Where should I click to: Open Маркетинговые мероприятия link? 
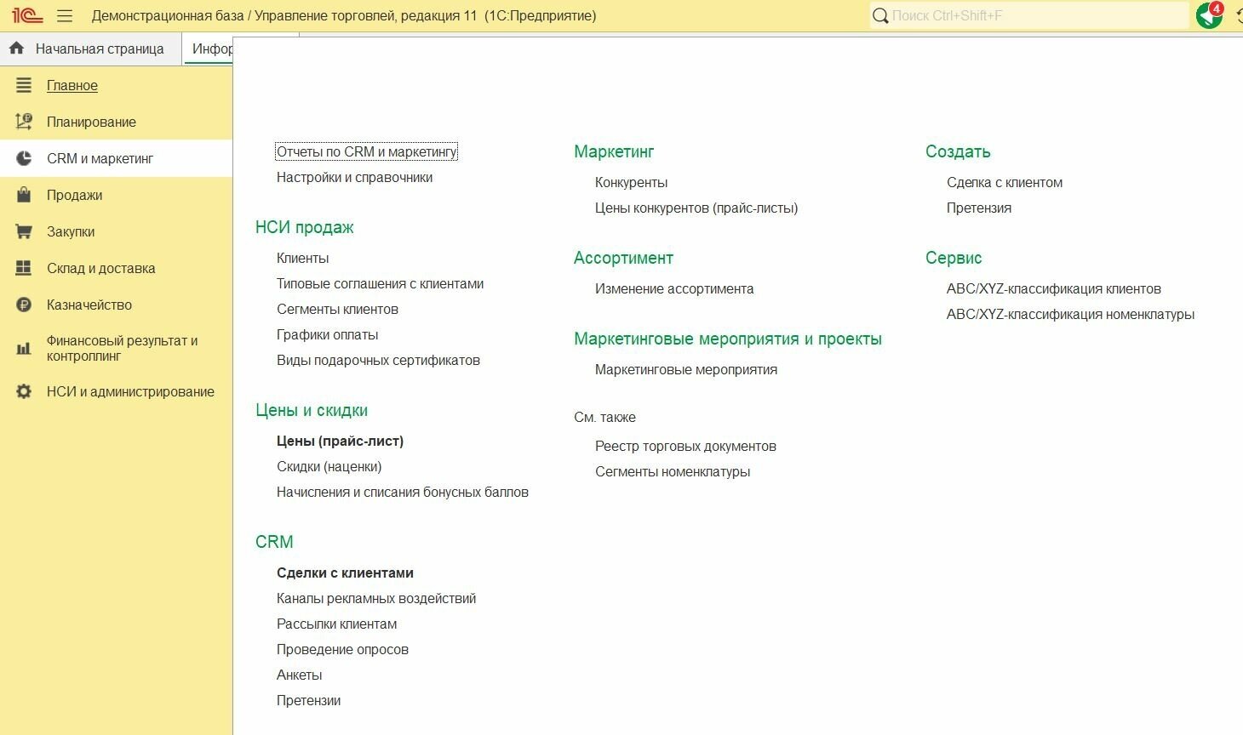686,369
